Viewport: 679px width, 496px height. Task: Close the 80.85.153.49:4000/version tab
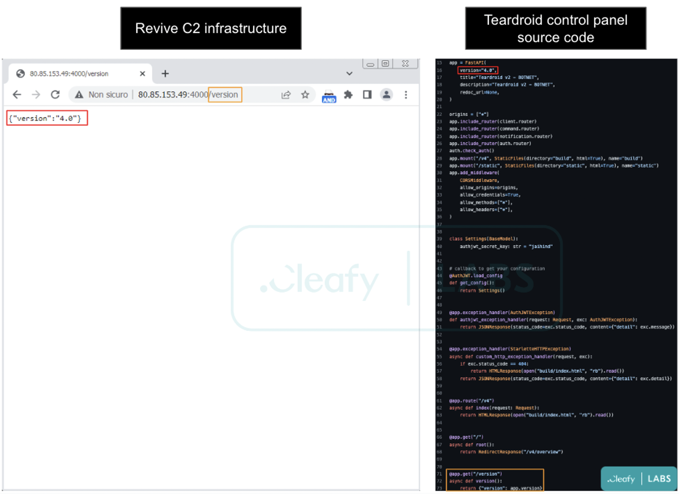[x=143, y=74]
